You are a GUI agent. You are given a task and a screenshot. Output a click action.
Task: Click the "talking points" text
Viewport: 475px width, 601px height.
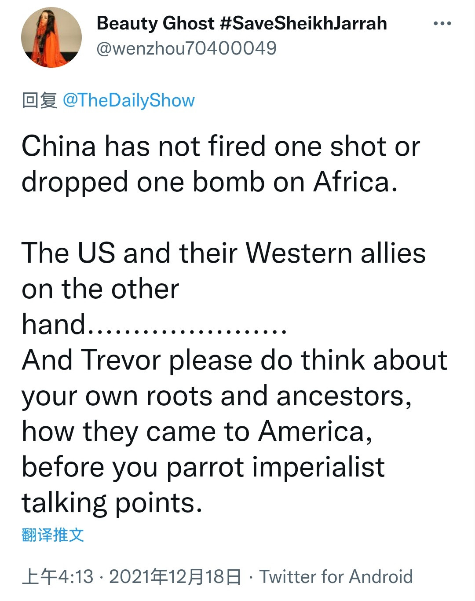point(112,503)
